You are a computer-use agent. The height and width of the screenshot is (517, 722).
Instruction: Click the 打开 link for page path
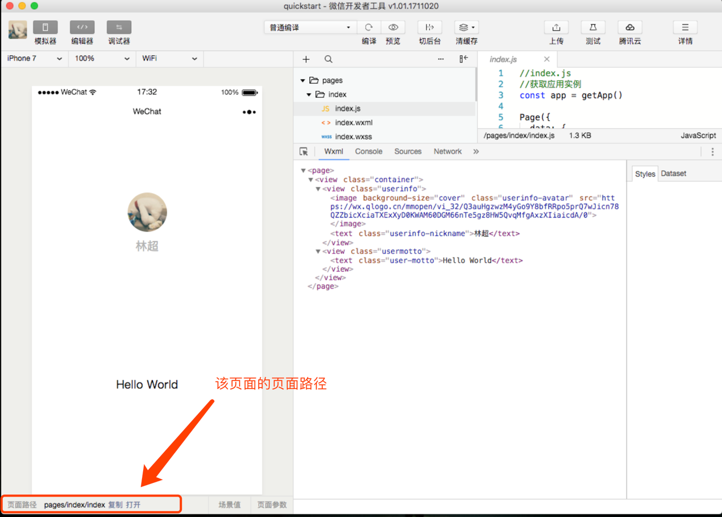[133, 505]
